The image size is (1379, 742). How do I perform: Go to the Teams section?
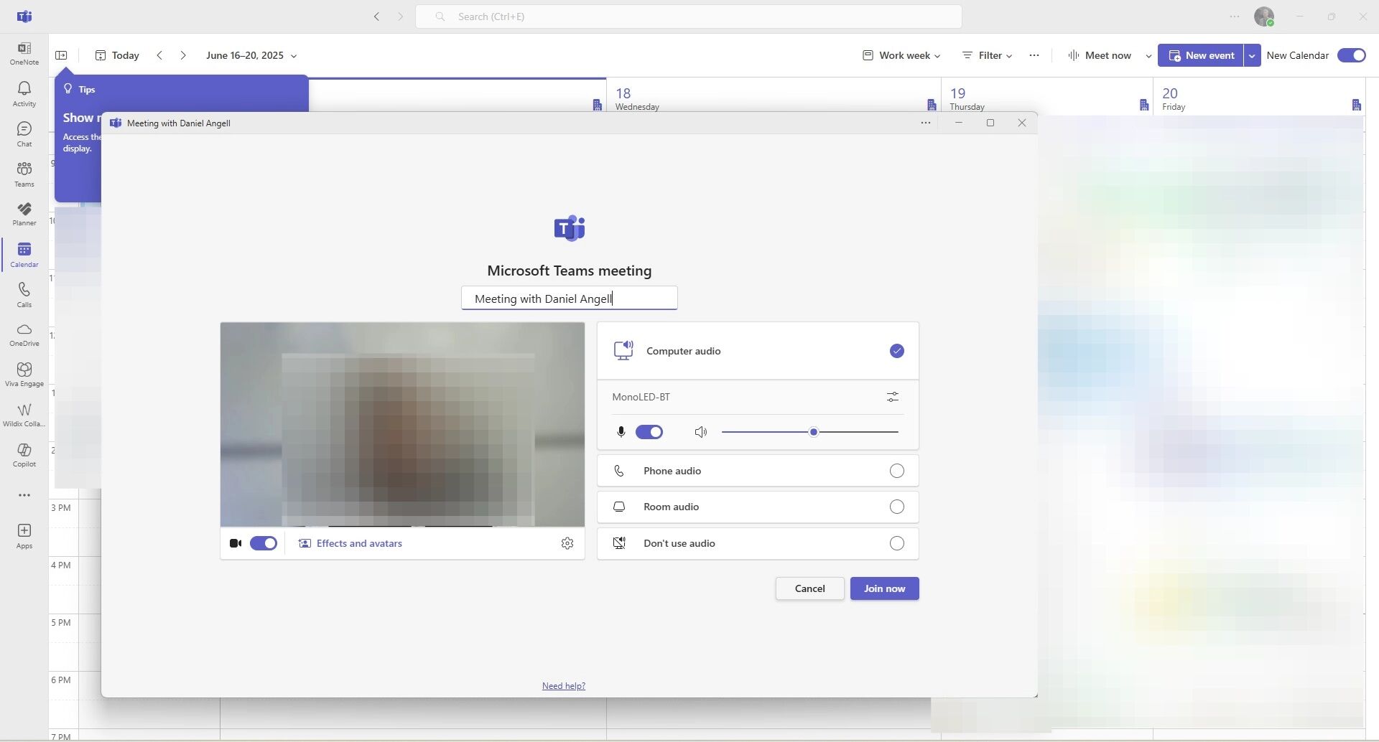tap(24, 174)
